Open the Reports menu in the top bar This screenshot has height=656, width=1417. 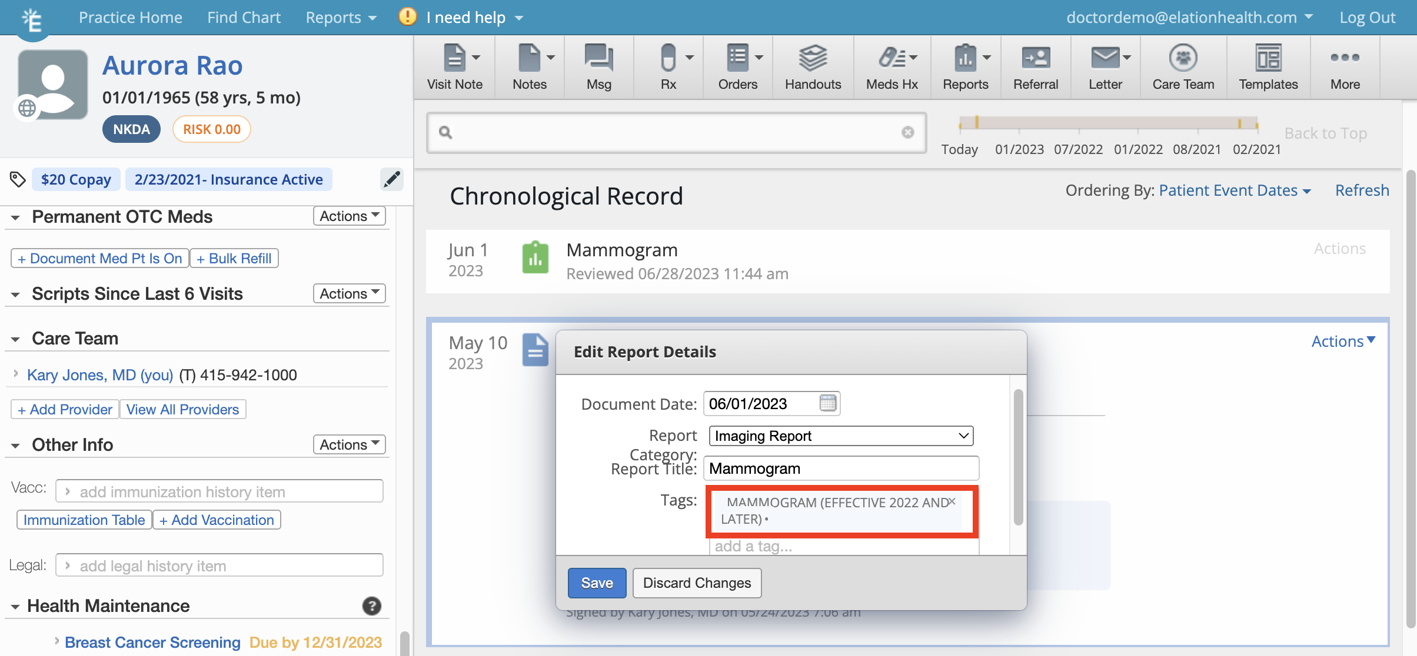click(x=341, y=18)
